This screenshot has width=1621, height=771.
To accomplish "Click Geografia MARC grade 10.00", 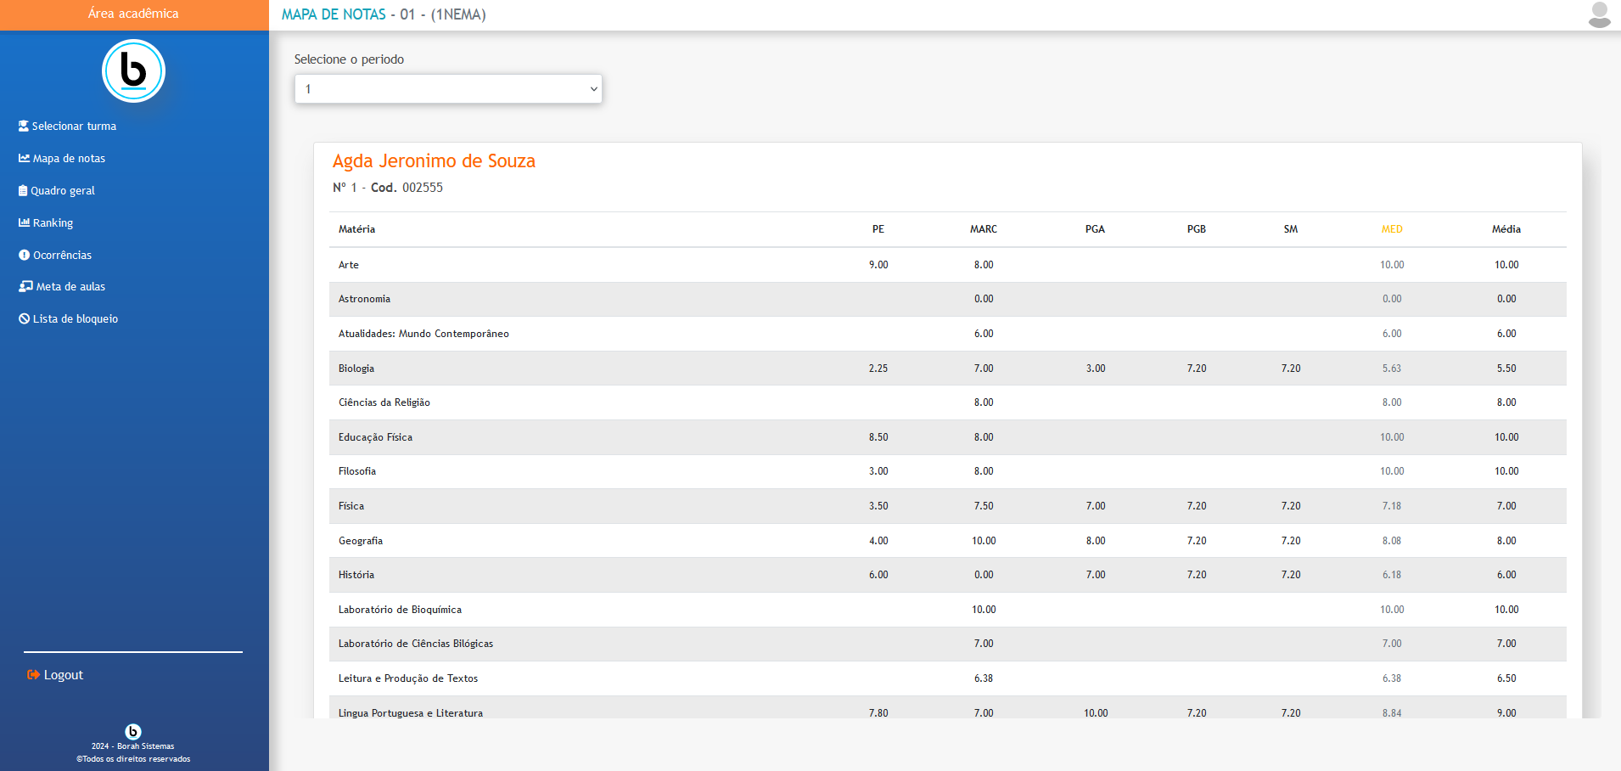I will pos(984,541).
